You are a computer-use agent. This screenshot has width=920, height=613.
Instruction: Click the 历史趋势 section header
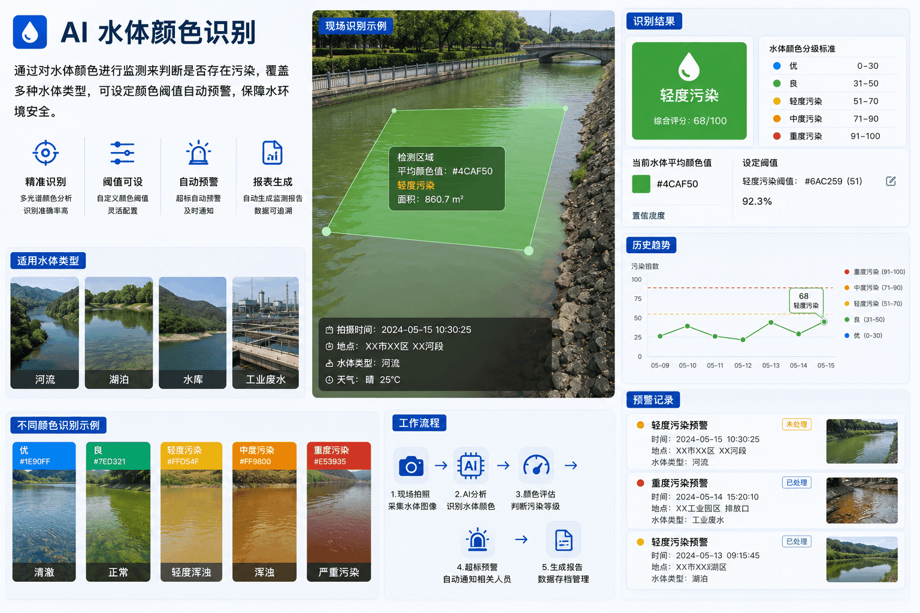point(651,245)
